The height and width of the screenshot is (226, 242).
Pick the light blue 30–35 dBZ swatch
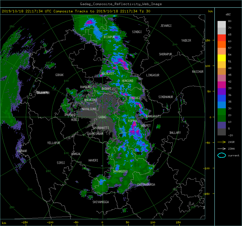(222, 105)
